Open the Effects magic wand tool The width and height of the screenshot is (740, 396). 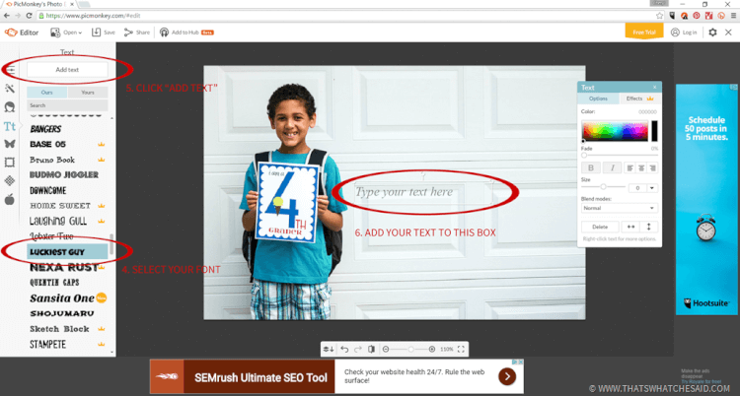(x=10, y=88)
